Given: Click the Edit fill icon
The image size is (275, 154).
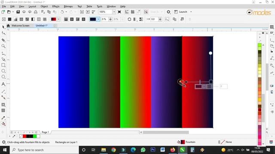Looking at the screenshot, I should (182, 19).
